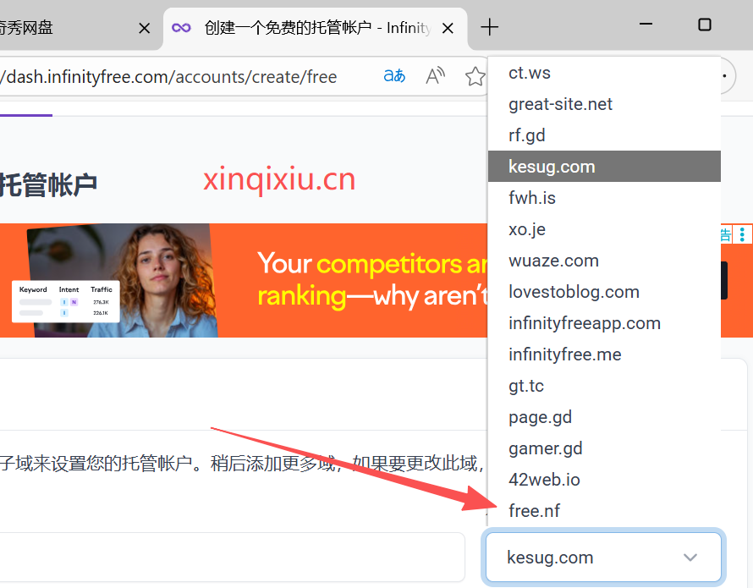This screenshot has width=753, height=588.
Task: Select infinityfreeapp.com from list
Action: [x=584, y=323]
